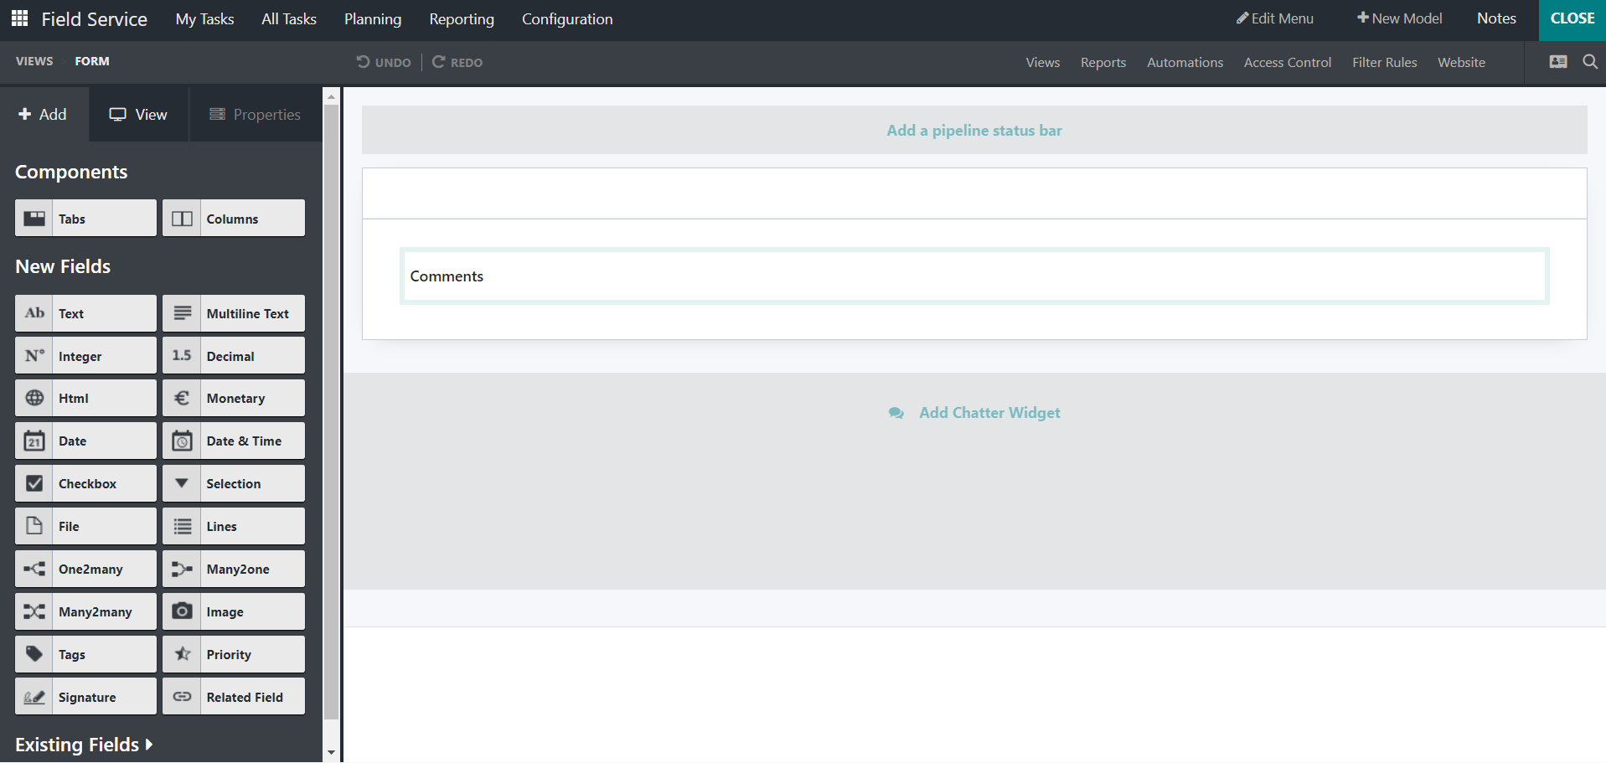Open the Reporting menu

coord(462,18)
